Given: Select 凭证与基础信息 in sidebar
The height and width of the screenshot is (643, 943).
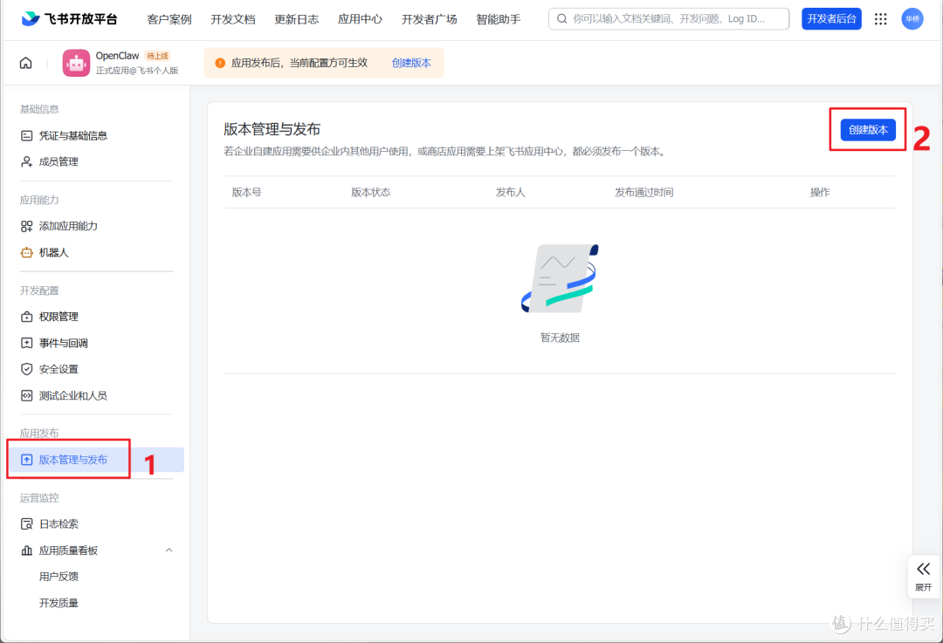Looking at the screenshot, I should point(73,136).
